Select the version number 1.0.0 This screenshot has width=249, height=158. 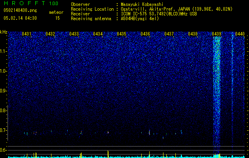coord(54,4)
